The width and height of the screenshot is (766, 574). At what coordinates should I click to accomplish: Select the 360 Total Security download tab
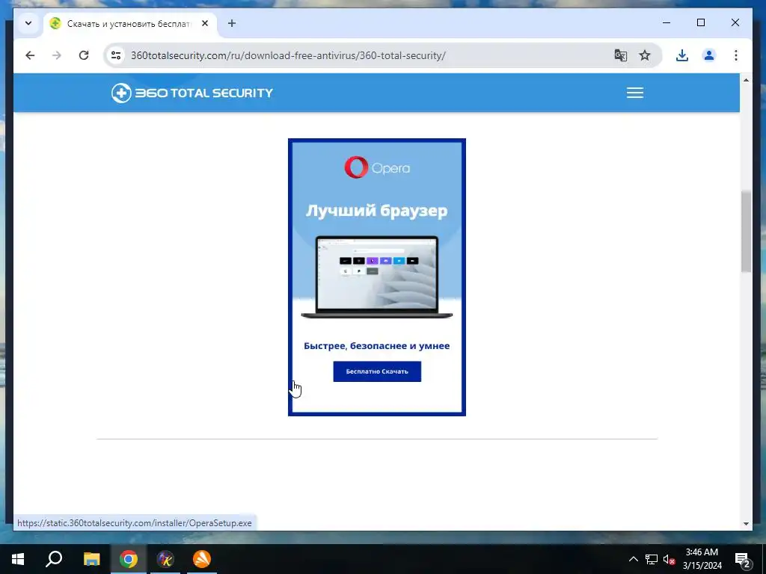tap(129, 23)
